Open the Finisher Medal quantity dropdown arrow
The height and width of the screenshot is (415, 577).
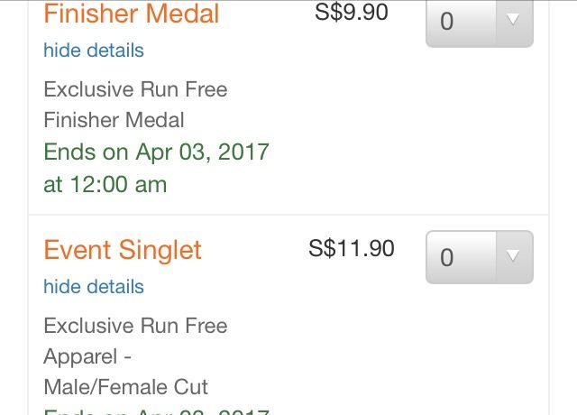pos(514,22)
